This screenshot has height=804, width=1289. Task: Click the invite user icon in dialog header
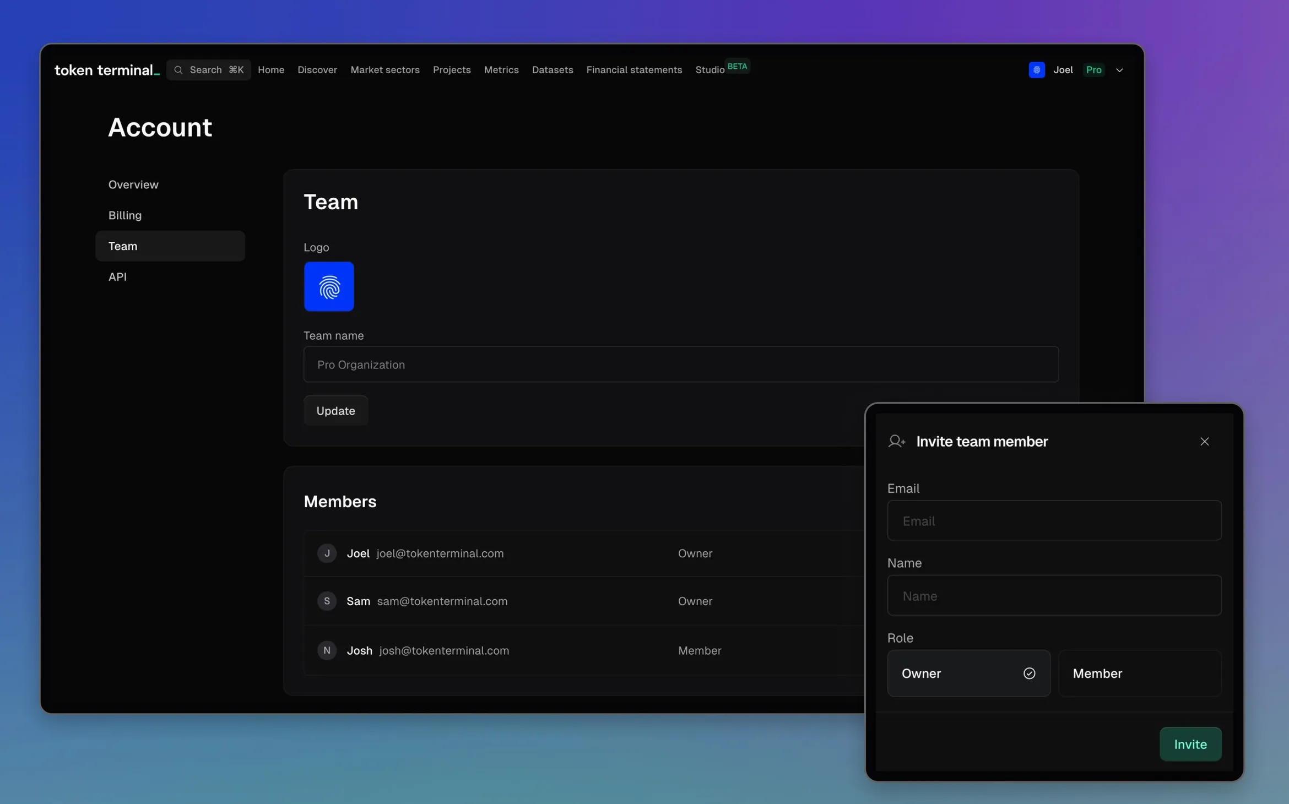896,441
